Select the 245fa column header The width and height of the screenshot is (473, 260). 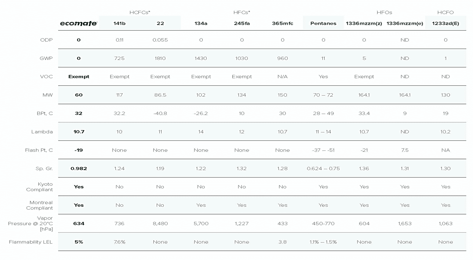pos(242,23)
